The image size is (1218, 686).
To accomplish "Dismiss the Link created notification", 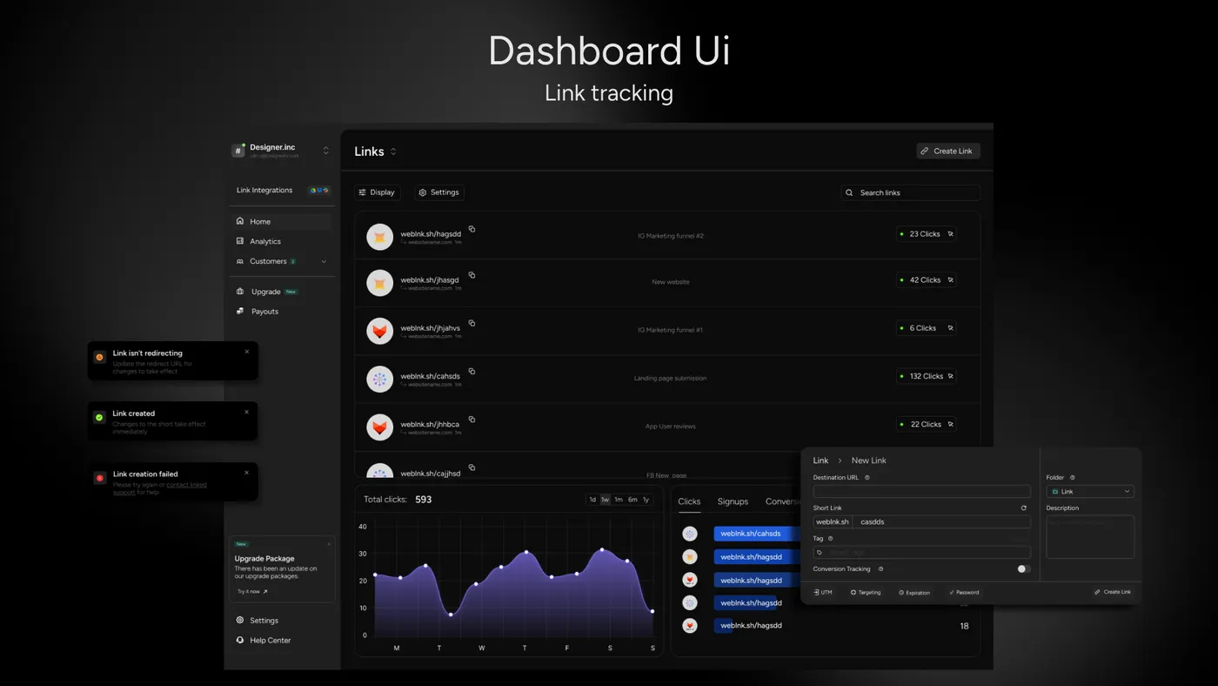I will (247, 412).
